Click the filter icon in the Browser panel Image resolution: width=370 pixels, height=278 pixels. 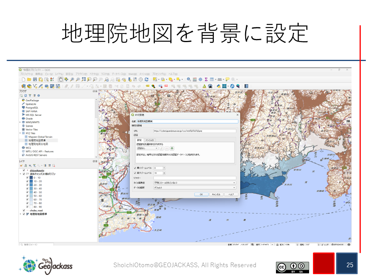(x=30, y=95)
